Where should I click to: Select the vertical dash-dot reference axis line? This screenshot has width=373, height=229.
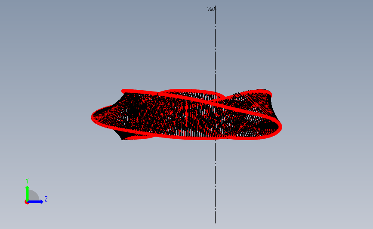coord(215,114)
